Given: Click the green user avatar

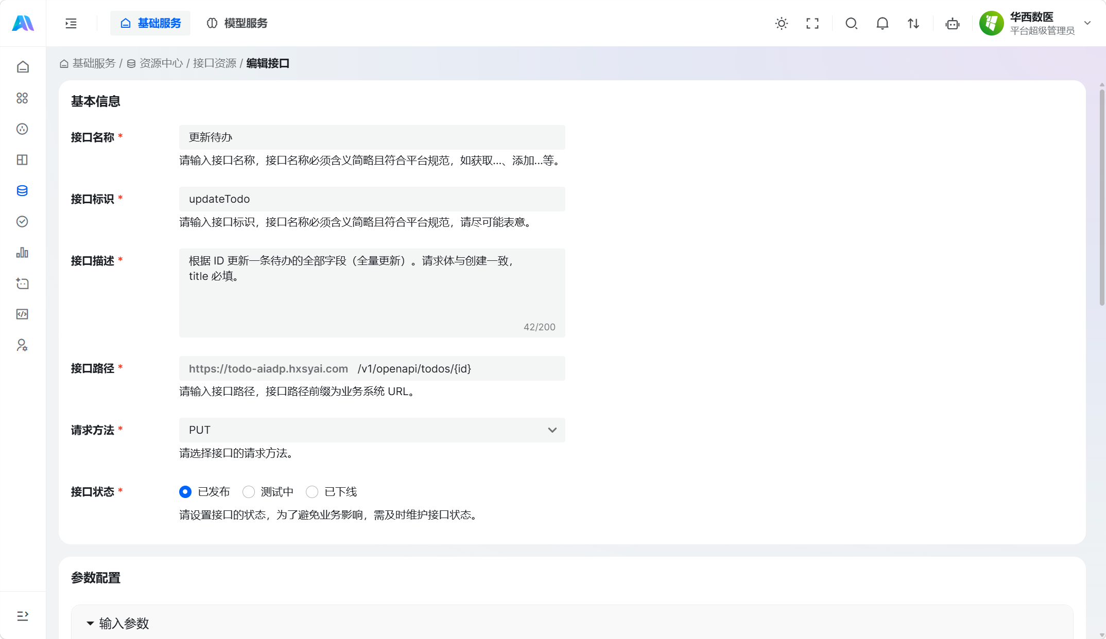Looking at the screenshot, I should 992,23.
